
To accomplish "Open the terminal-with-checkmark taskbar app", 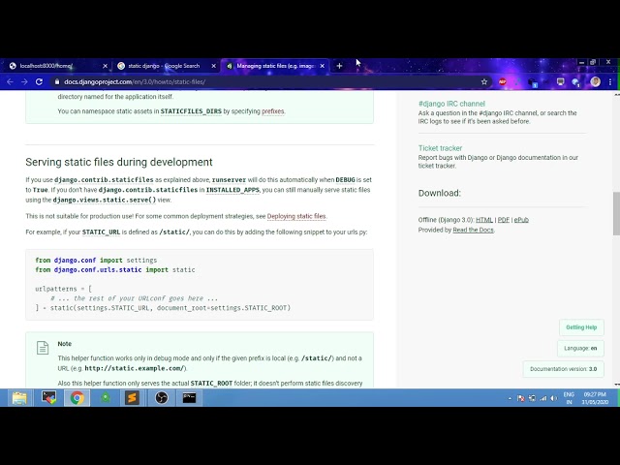I will pos(49,398).
